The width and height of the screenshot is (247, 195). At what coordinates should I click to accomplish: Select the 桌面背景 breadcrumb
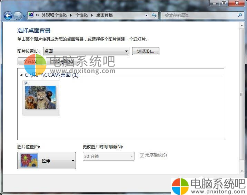[105, 15]
